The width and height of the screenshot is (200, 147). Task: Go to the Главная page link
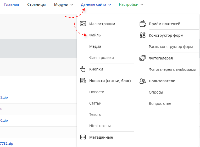[x=12, y=4]
